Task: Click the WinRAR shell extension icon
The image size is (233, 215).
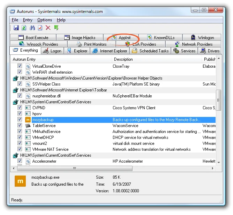Action: pos(28,72)
